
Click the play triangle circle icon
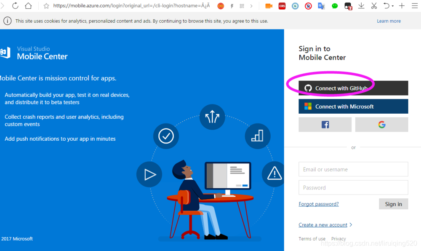pyautogui.click(x=149, y=174)
